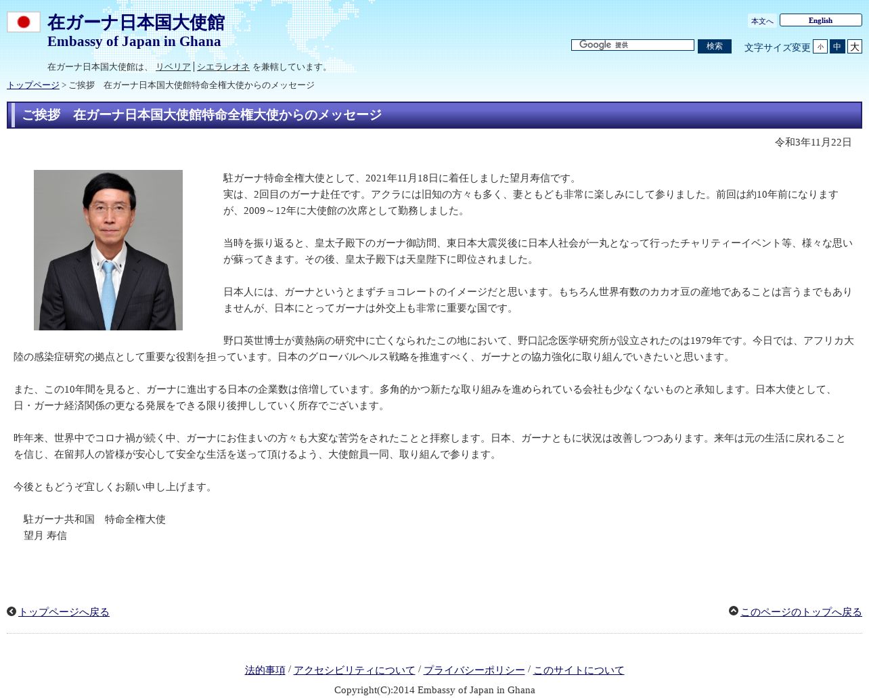The width and height of the screenshot is (869, 698).
Task: Click the date 令和3年11月22日
Action: tap(813, 142)
